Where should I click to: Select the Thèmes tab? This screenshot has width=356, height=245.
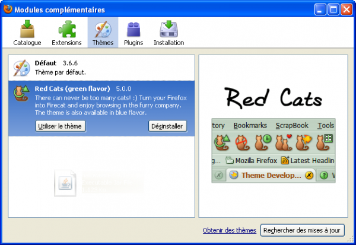point(103,33)
